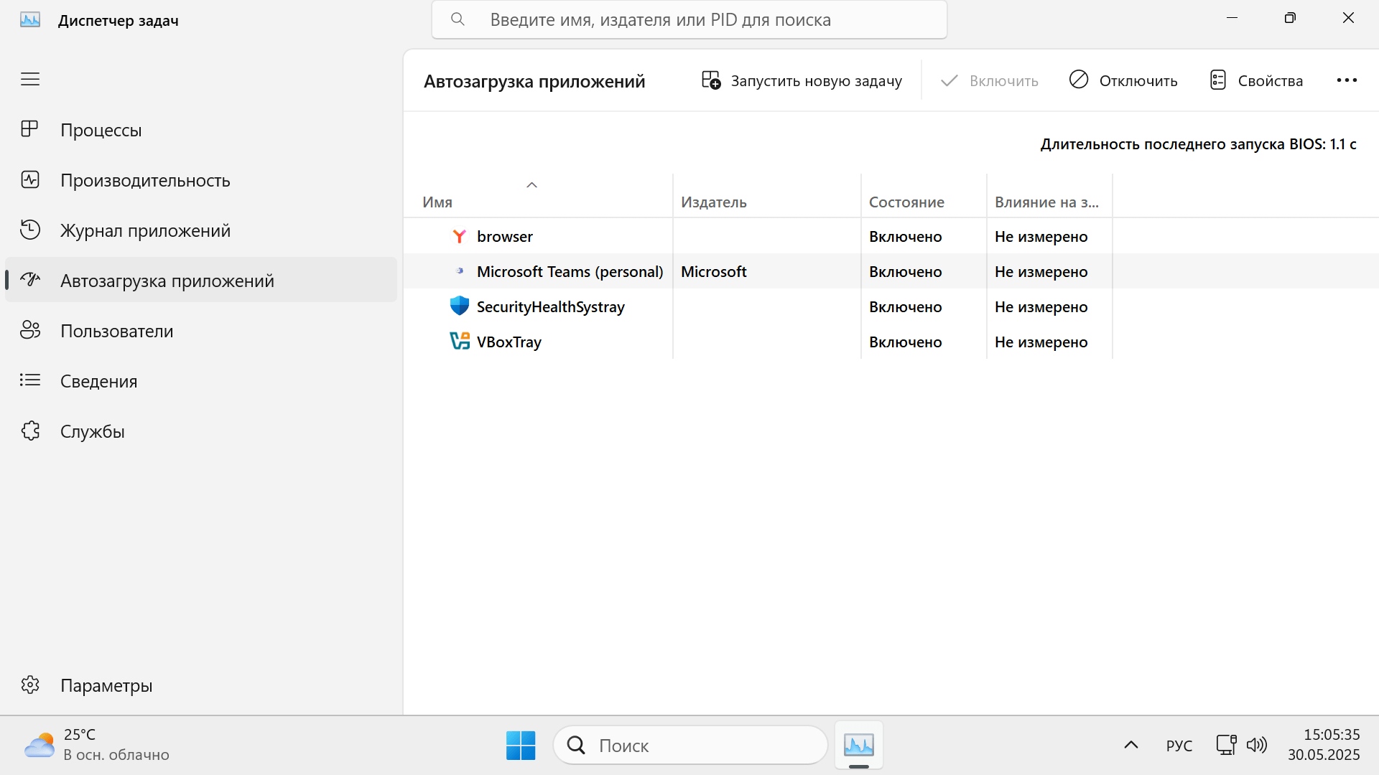Click Запустить новую задачу button
The height and width of the screenshot is (775, 1379).
(802, 80)
